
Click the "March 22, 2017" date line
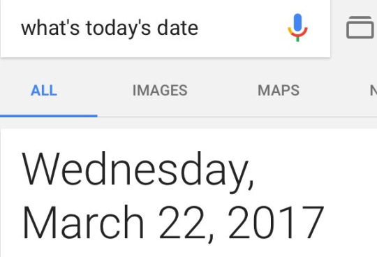(x=173, y=223)
